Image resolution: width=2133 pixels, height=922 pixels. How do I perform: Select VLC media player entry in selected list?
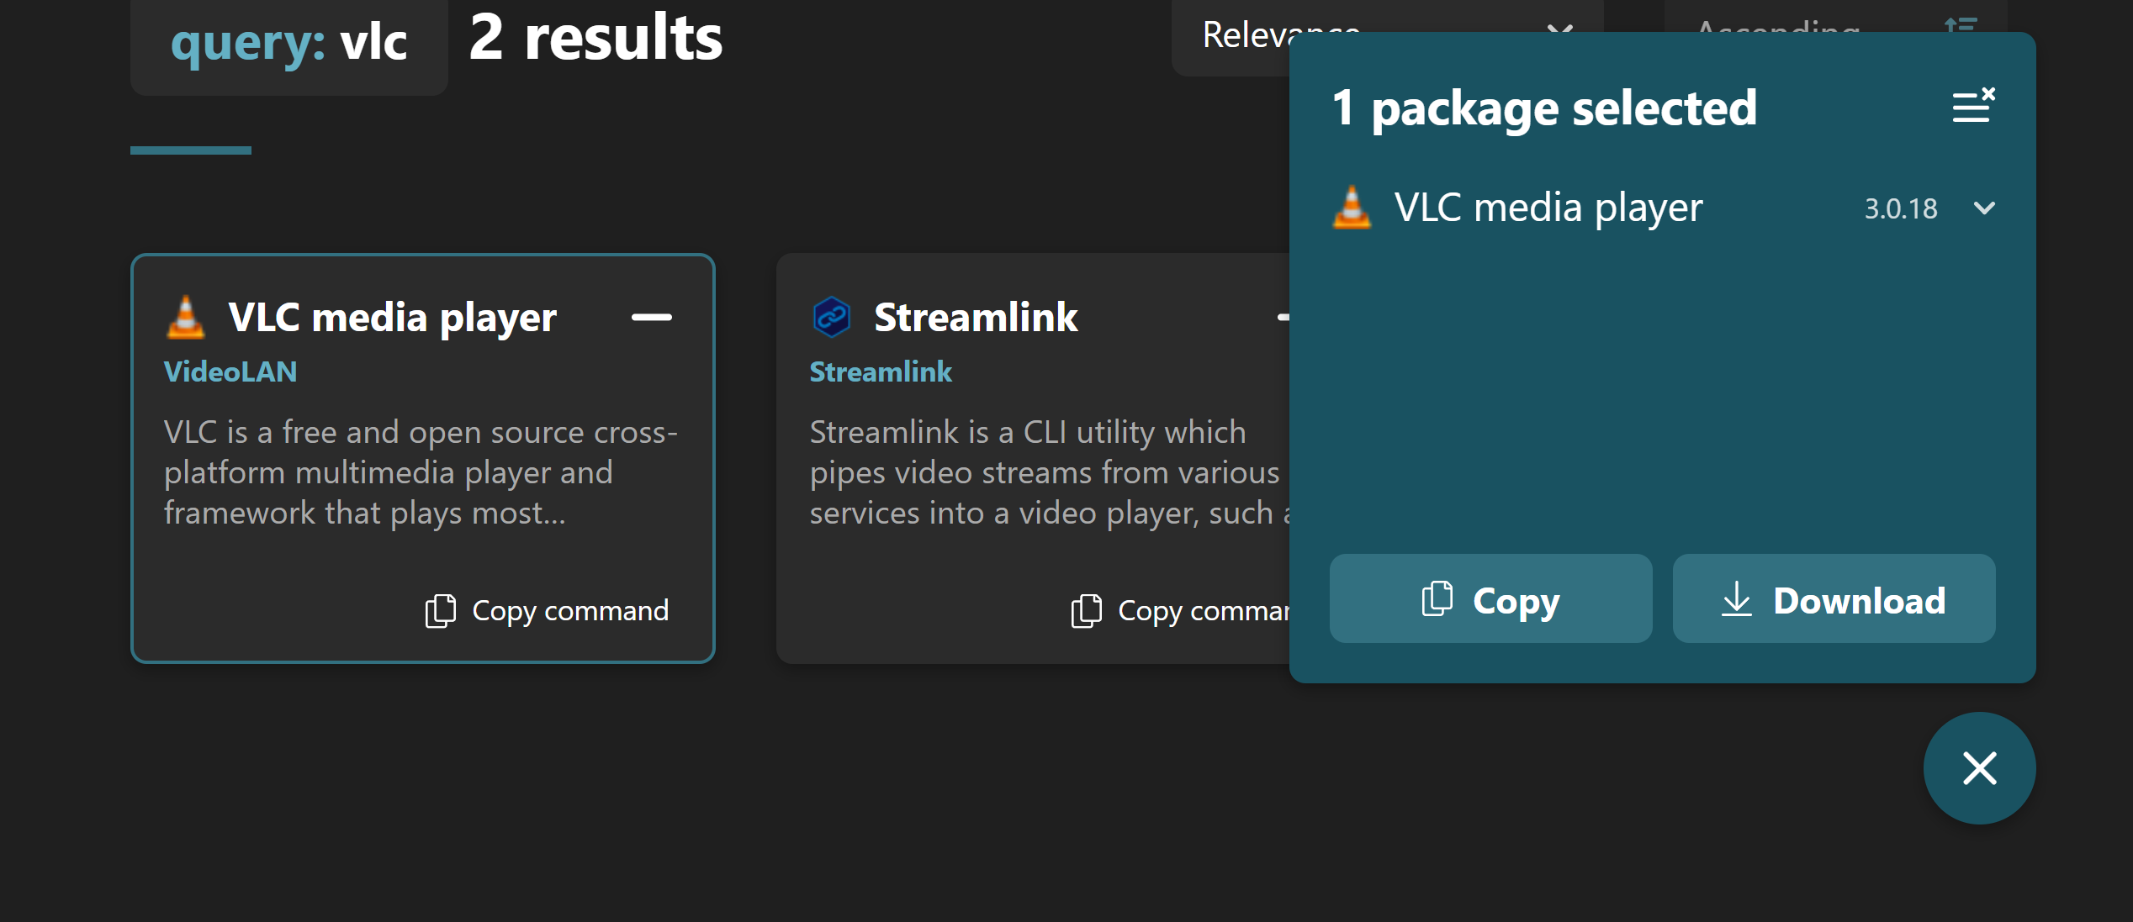click(1548, 208)
